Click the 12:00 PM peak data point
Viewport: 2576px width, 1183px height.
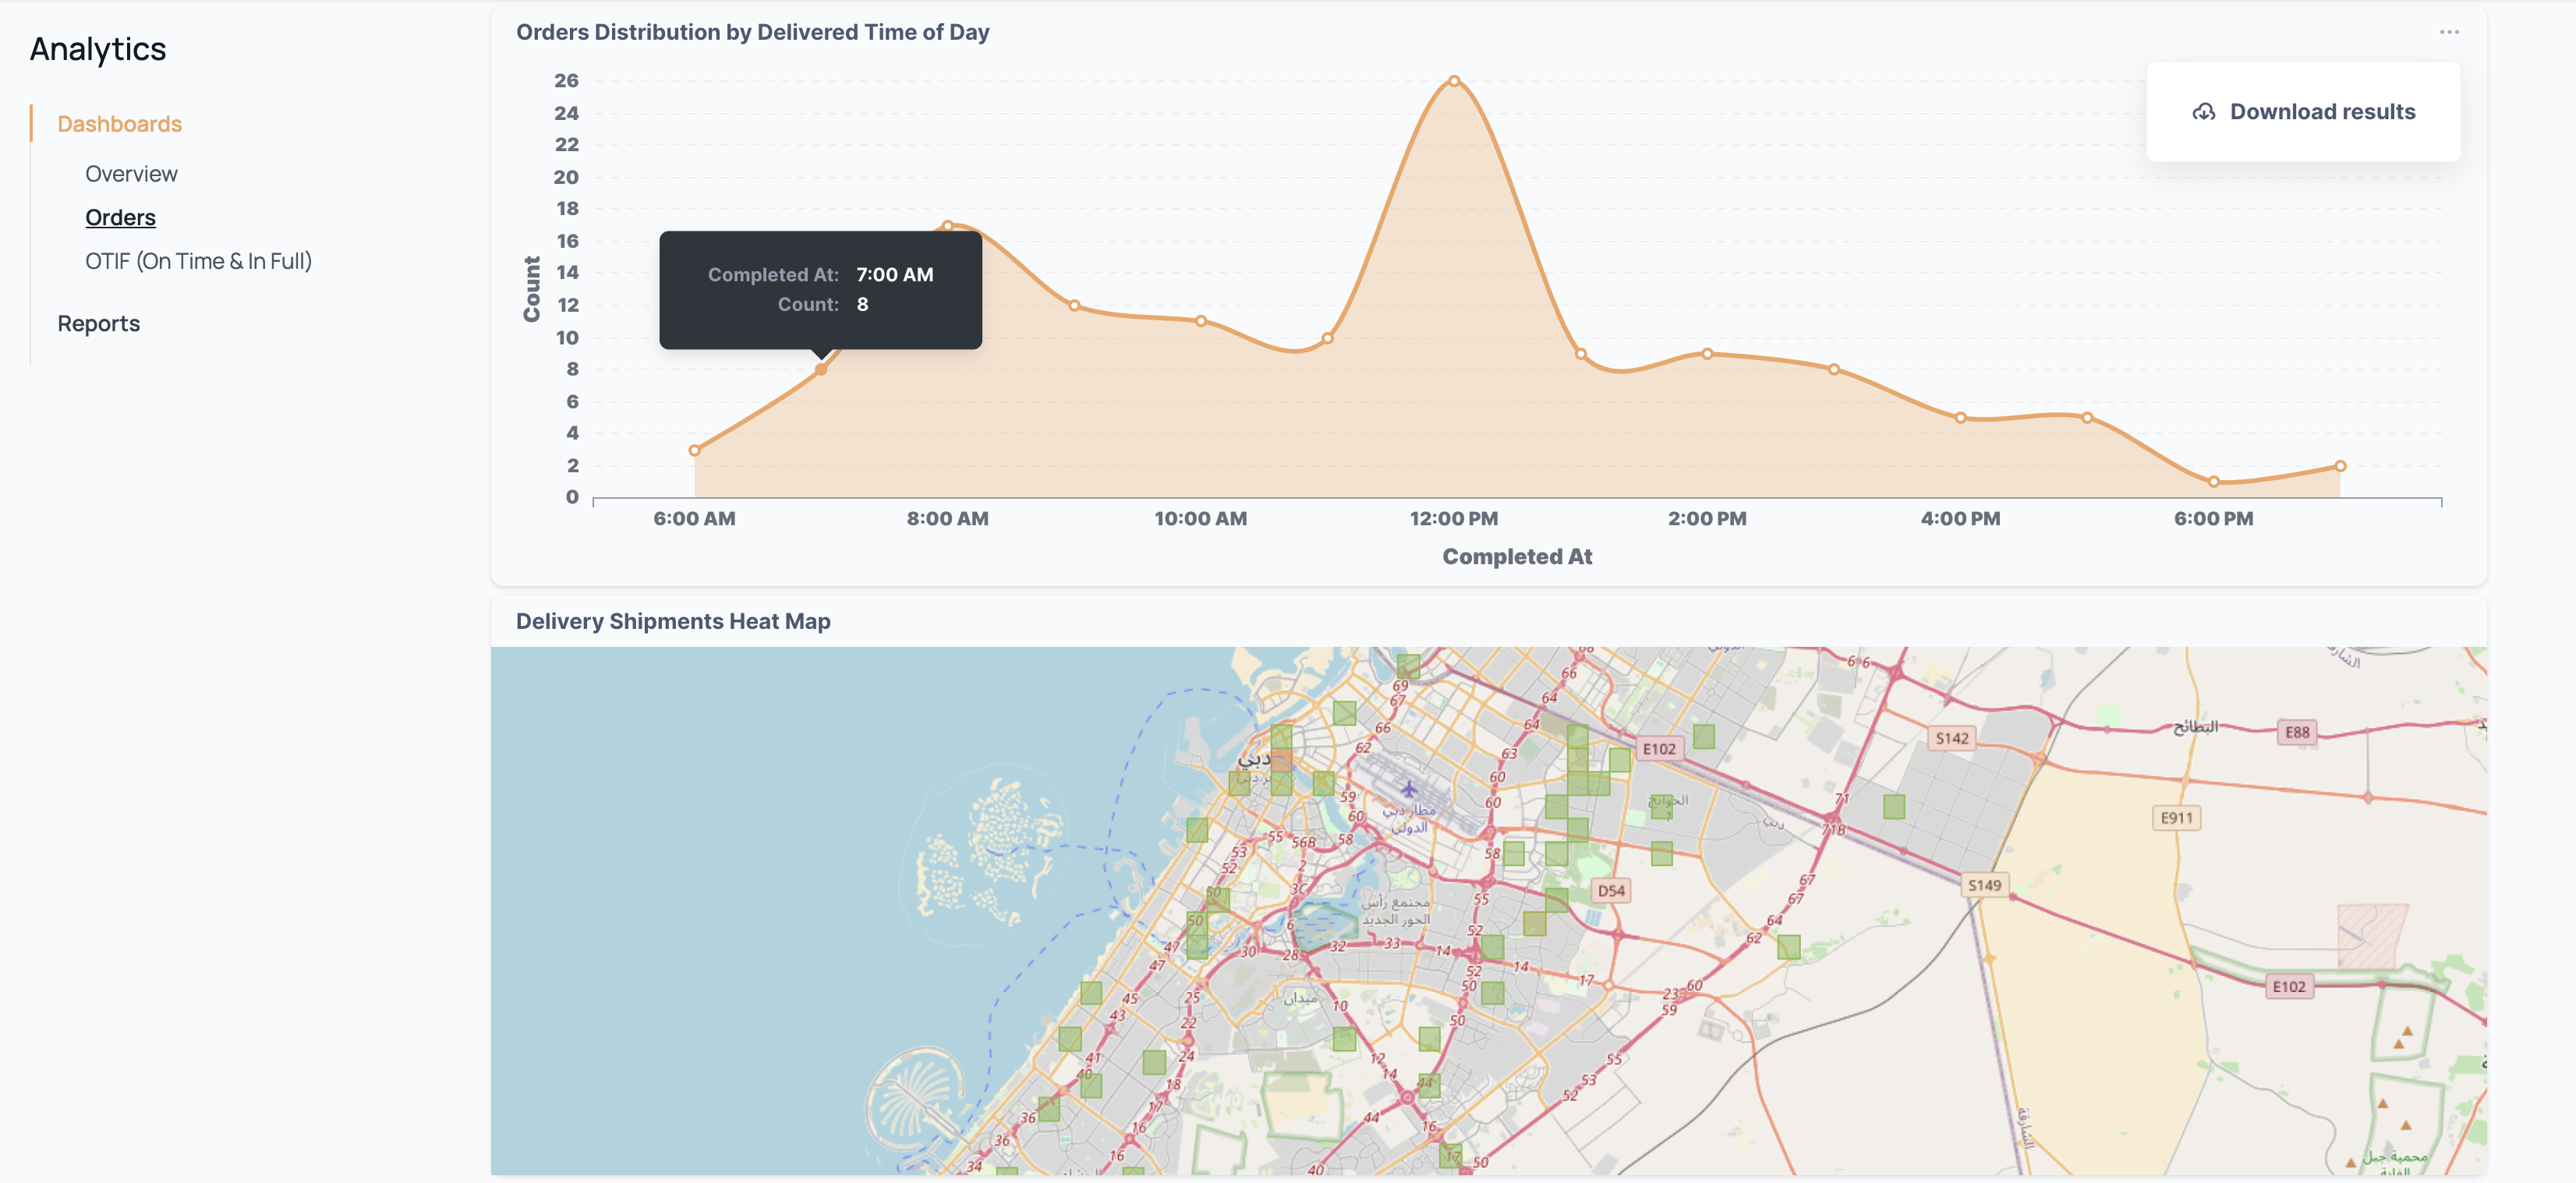(1453, 81)
